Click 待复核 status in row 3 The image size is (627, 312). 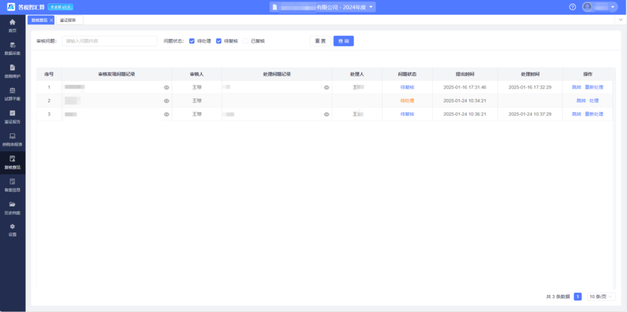[x=407, y=114]
